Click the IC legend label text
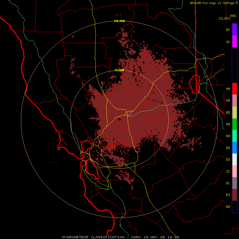239x239 pixels. coord(228,172)
